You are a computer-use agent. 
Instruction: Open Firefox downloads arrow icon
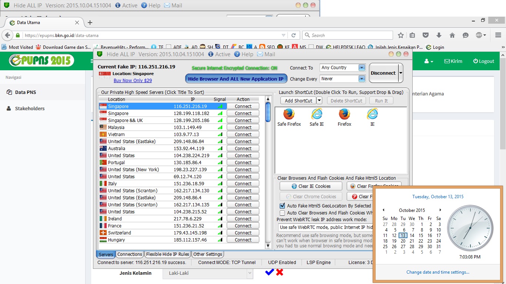click(439, 35)
